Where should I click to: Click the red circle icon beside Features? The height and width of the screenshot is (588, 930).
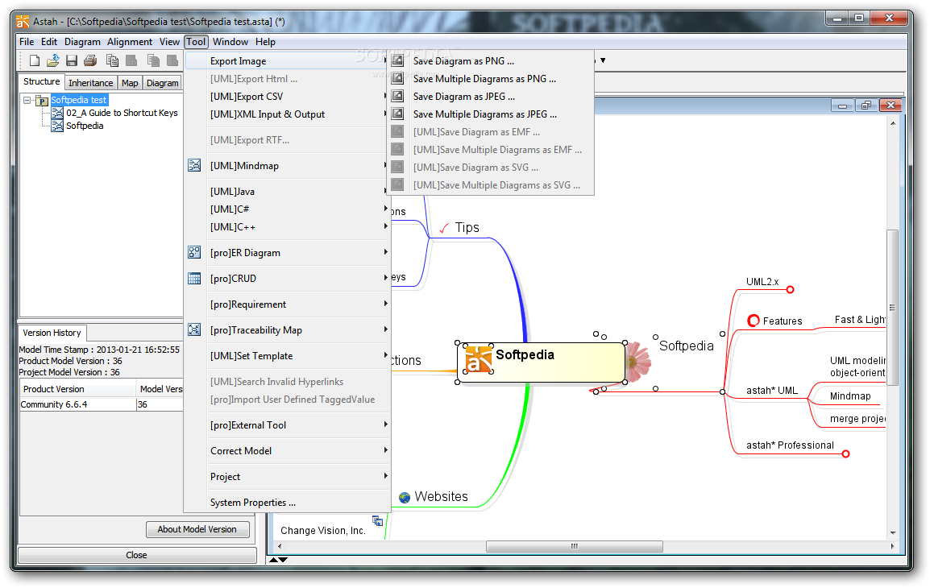point(754,321)
